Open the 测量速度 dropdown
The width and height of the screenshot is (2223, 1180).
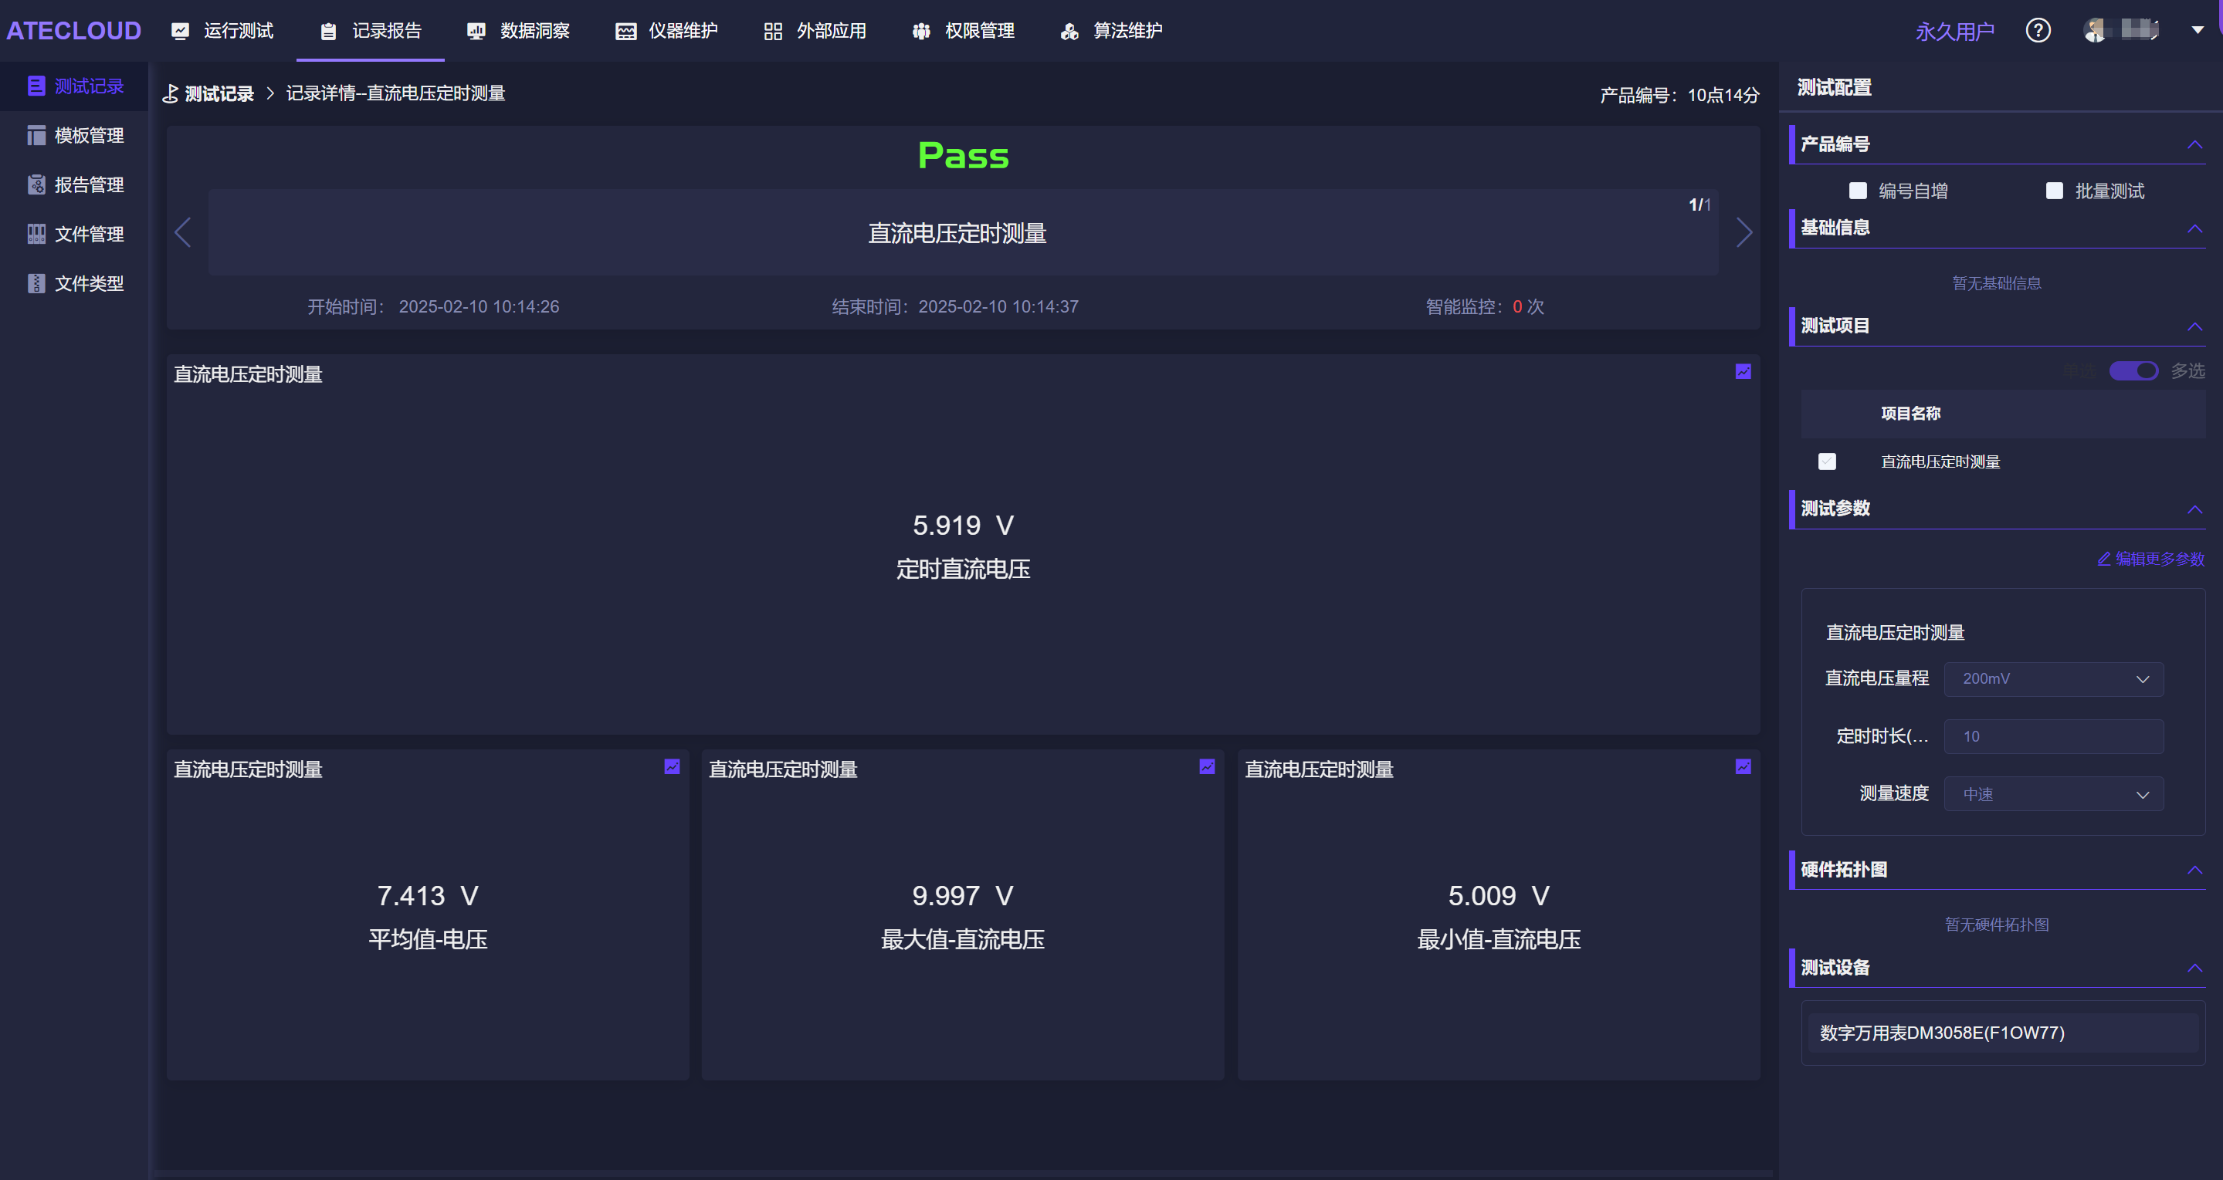2053,793
